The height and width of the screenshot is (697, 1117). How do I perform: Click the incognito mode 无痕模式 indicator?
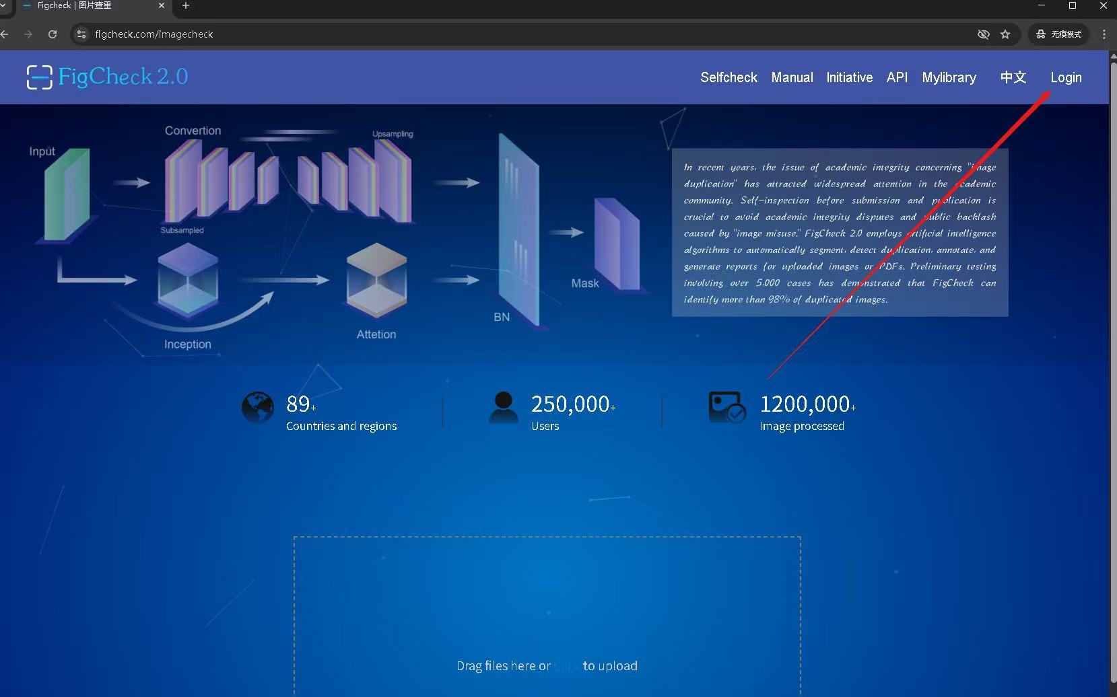click(x=1059, y=34)
